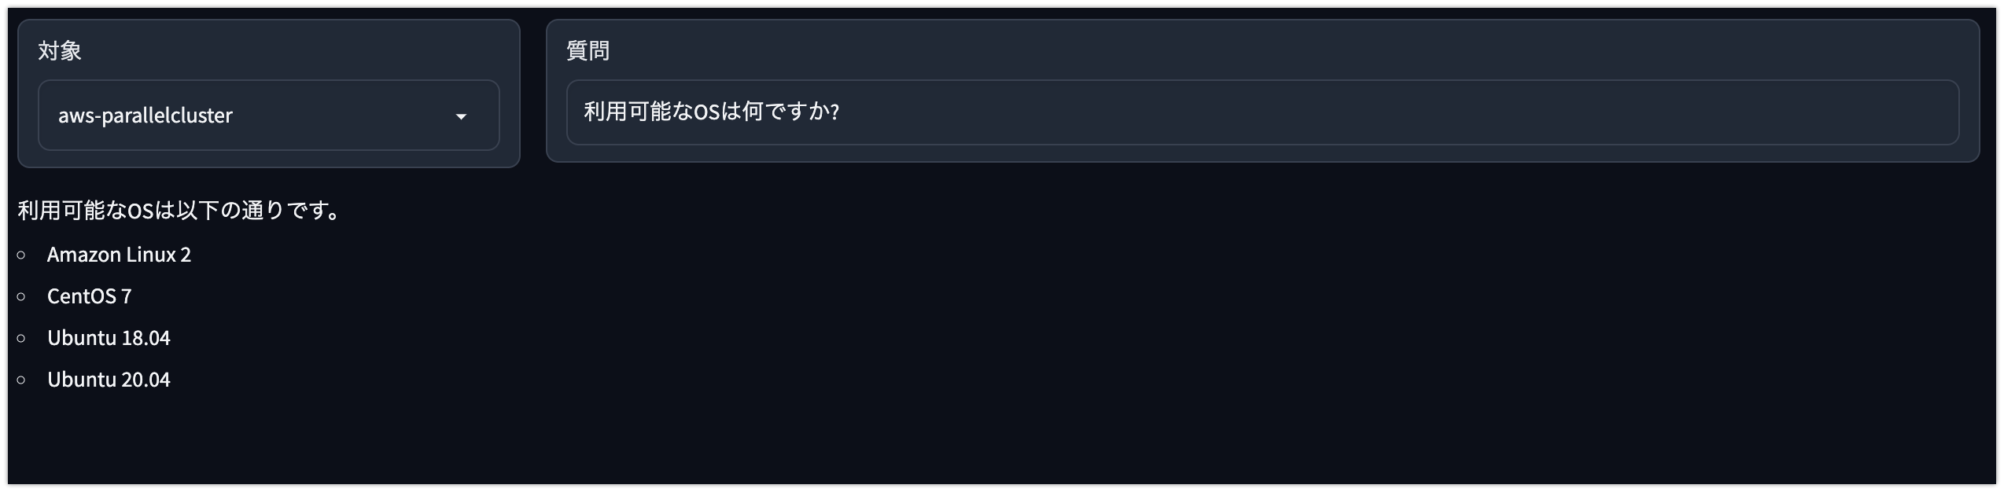Click the answer heading 利用可能なOSは以下の通りです。
The height and width of the screenshot is (492, 2004).
point(179,211)
